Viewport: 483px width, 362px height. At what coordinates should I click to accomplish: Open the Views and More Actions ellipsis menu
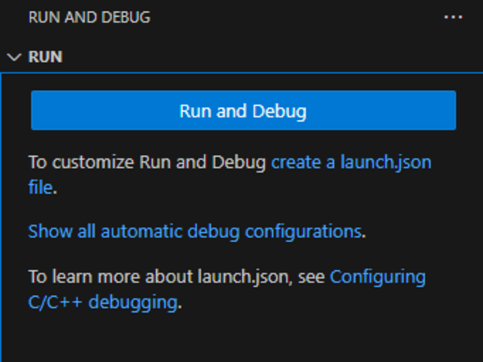453,18
